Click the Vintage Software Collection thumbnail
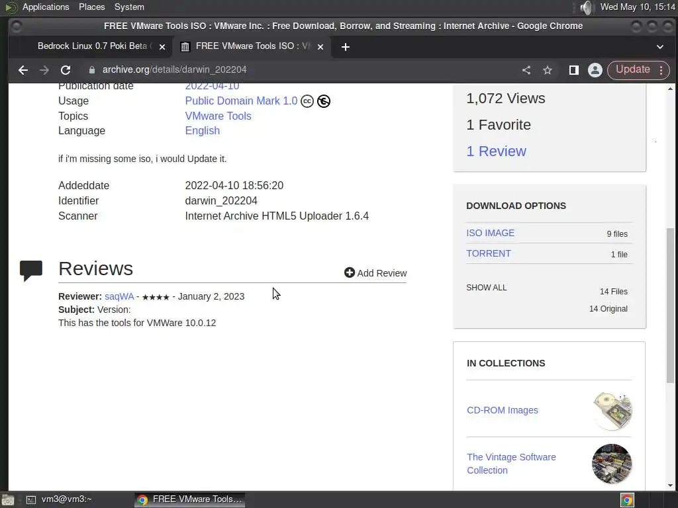Viewport: 678px width, 508px height. [612, 464]
